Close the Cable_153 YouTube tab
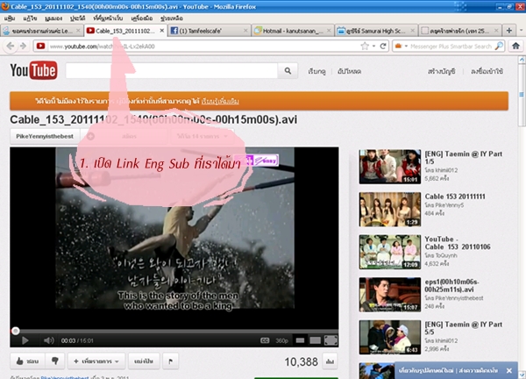Screen dimensions: 526x379 point(161,31)
